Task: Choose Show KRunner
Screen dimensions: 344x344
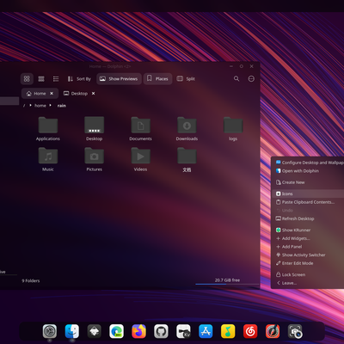Action: tap(309, 230)
